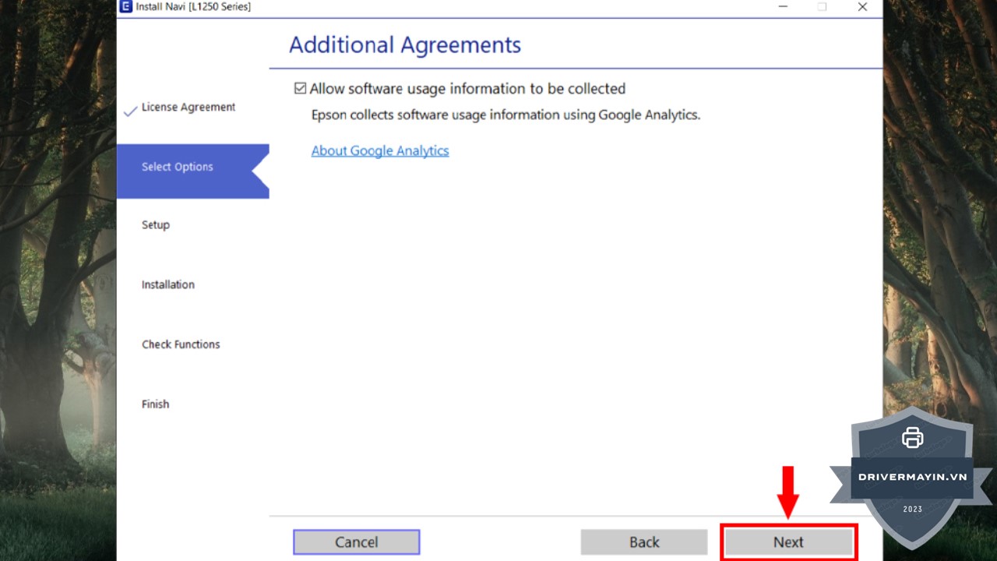The width and height of the screenshot is (997, 561).
Task: Click the Epson icon in the title bar
Action: [125, 7]
